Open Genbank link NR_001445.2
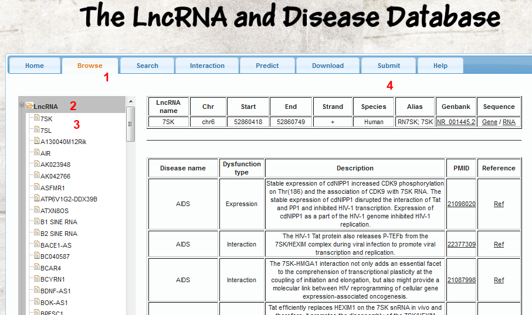The image size is (532, 315). [456, 122]
